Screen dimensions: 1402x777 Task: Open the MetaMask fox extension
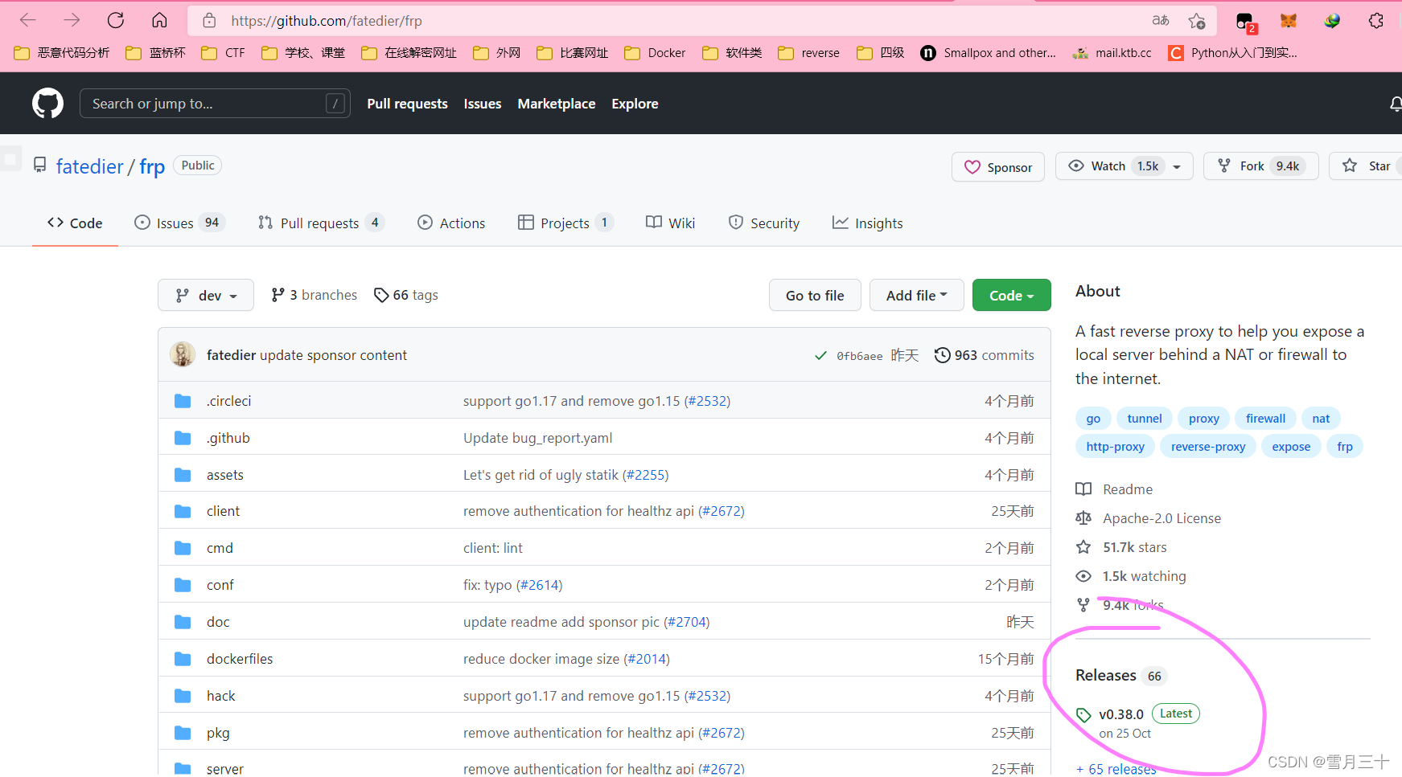[1289, 21]
